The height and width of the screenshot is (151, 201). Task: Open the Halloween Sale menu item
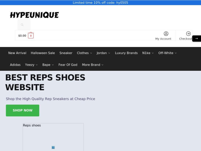43,53
